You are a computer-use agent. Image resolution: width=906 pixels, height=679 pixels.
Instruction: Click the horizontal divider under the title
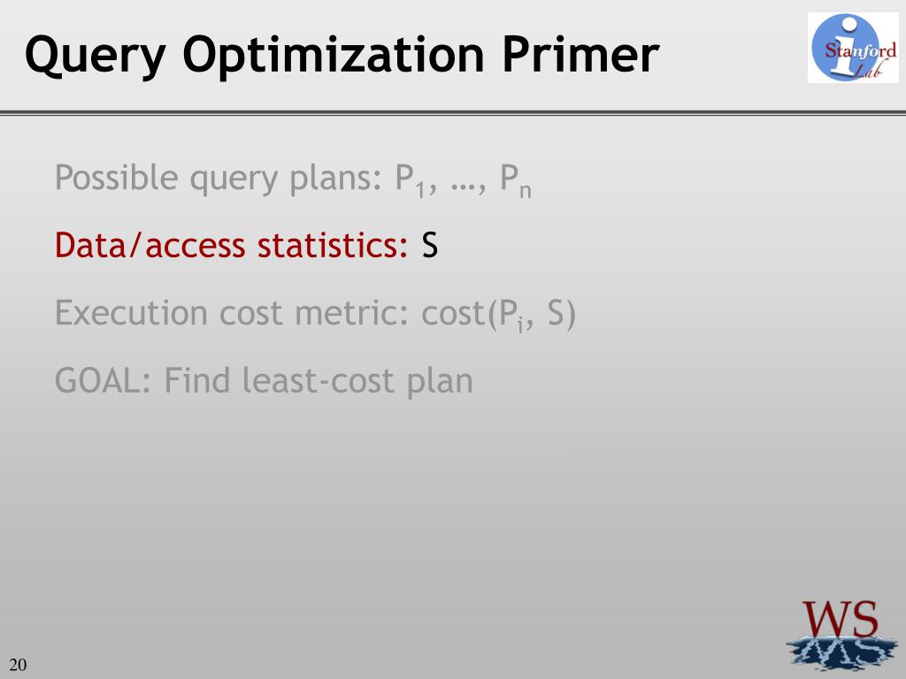pos(453,112)
